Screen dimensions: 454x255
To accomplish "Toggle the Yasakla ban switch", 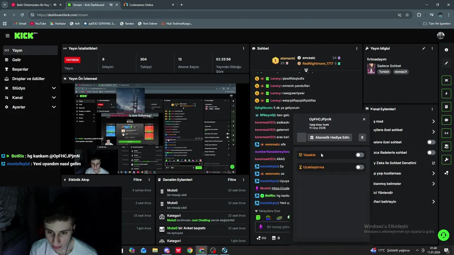I will 360,155.
